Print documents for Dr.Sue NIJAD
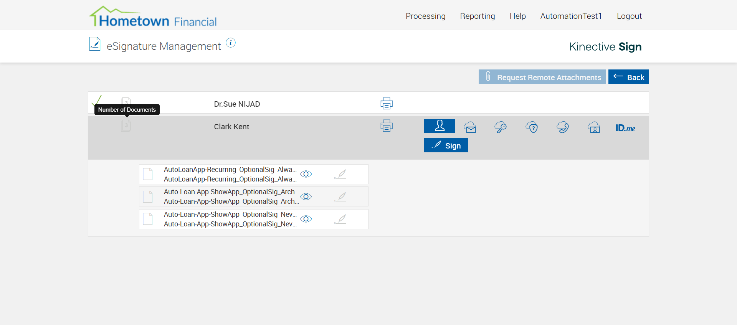 [x=387, y=103]
